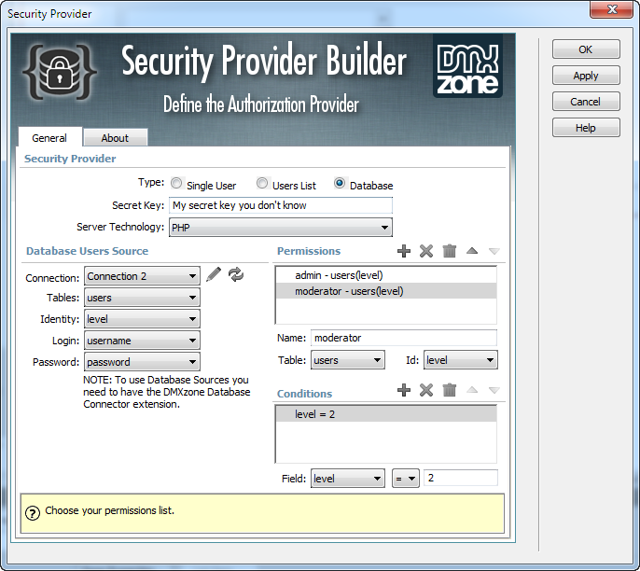Open the condition Field dropdown
Viewport: 640px width, 571px height.
(348, 479)
